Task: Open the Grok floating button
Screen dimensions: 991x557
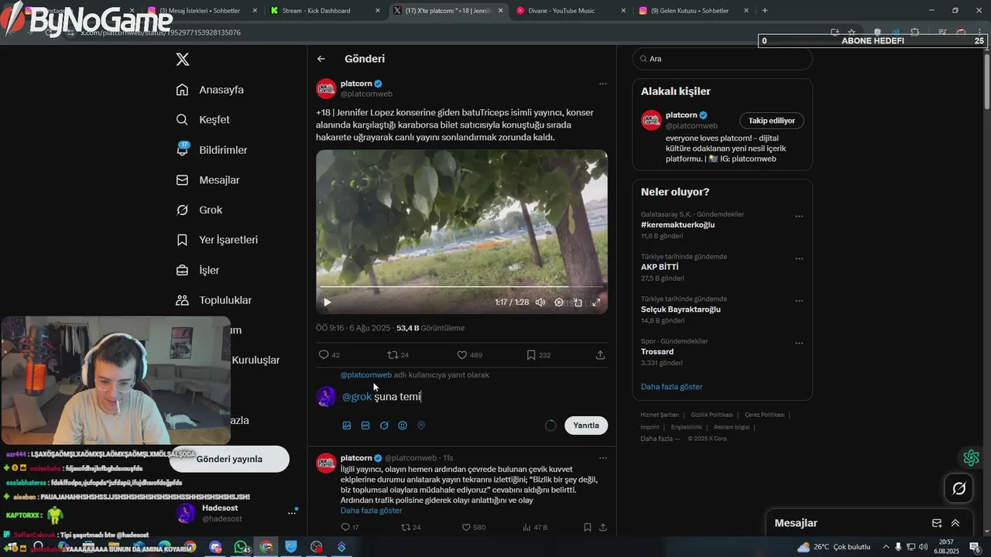Action: pyautogui.click(x=958, y=488)
